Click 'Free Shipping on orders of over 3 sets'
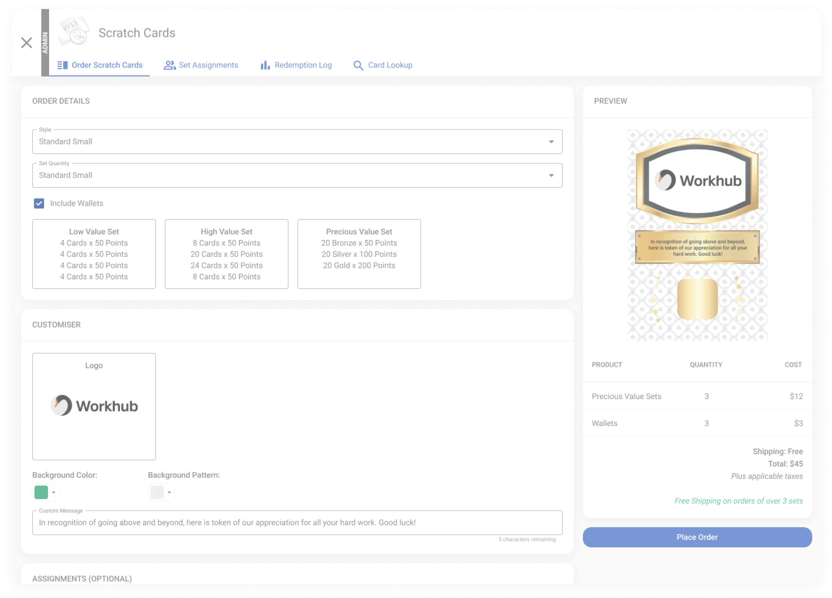 (738, 501)
